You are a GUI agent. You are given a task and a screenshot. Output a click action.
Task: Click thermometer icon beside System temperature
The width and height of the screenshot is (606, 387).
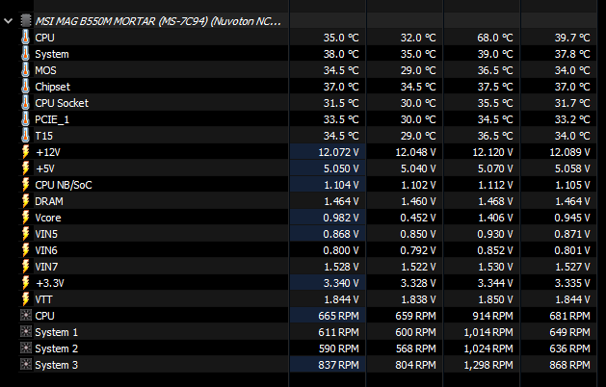tap(25, 54)
